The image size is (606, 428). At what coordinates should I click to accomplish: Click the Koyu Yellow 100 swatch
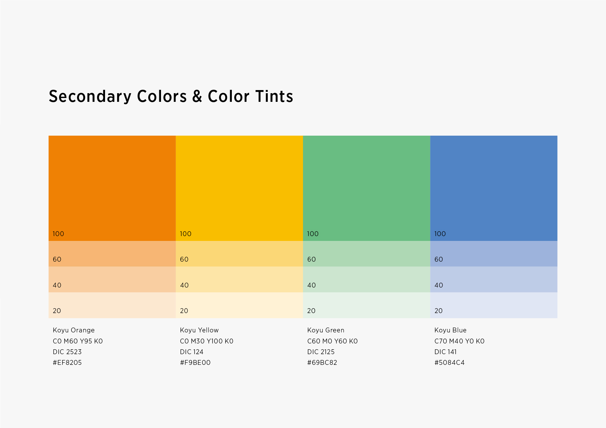[x=239, y=188]
